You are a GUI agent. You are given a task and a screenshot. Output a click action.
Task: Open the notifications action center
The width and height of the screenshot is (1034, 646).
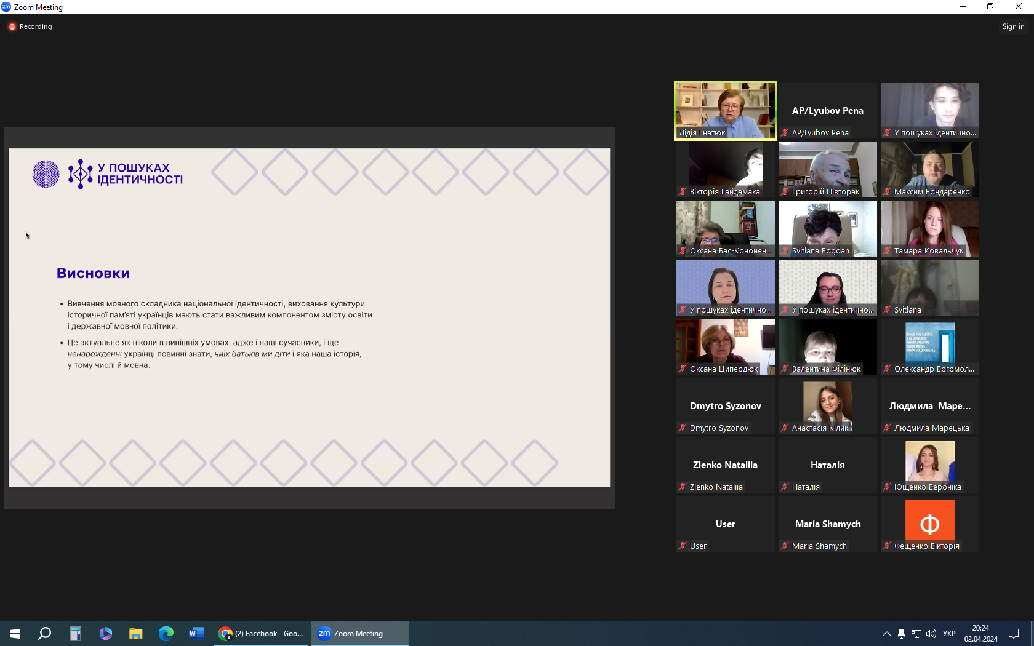[1014, 633]
